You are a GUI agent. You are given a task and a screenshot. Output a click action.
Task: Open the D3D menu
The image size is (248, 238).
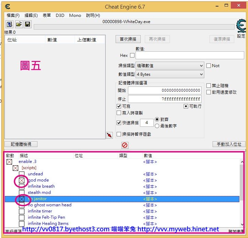click(x=60, y=15)
